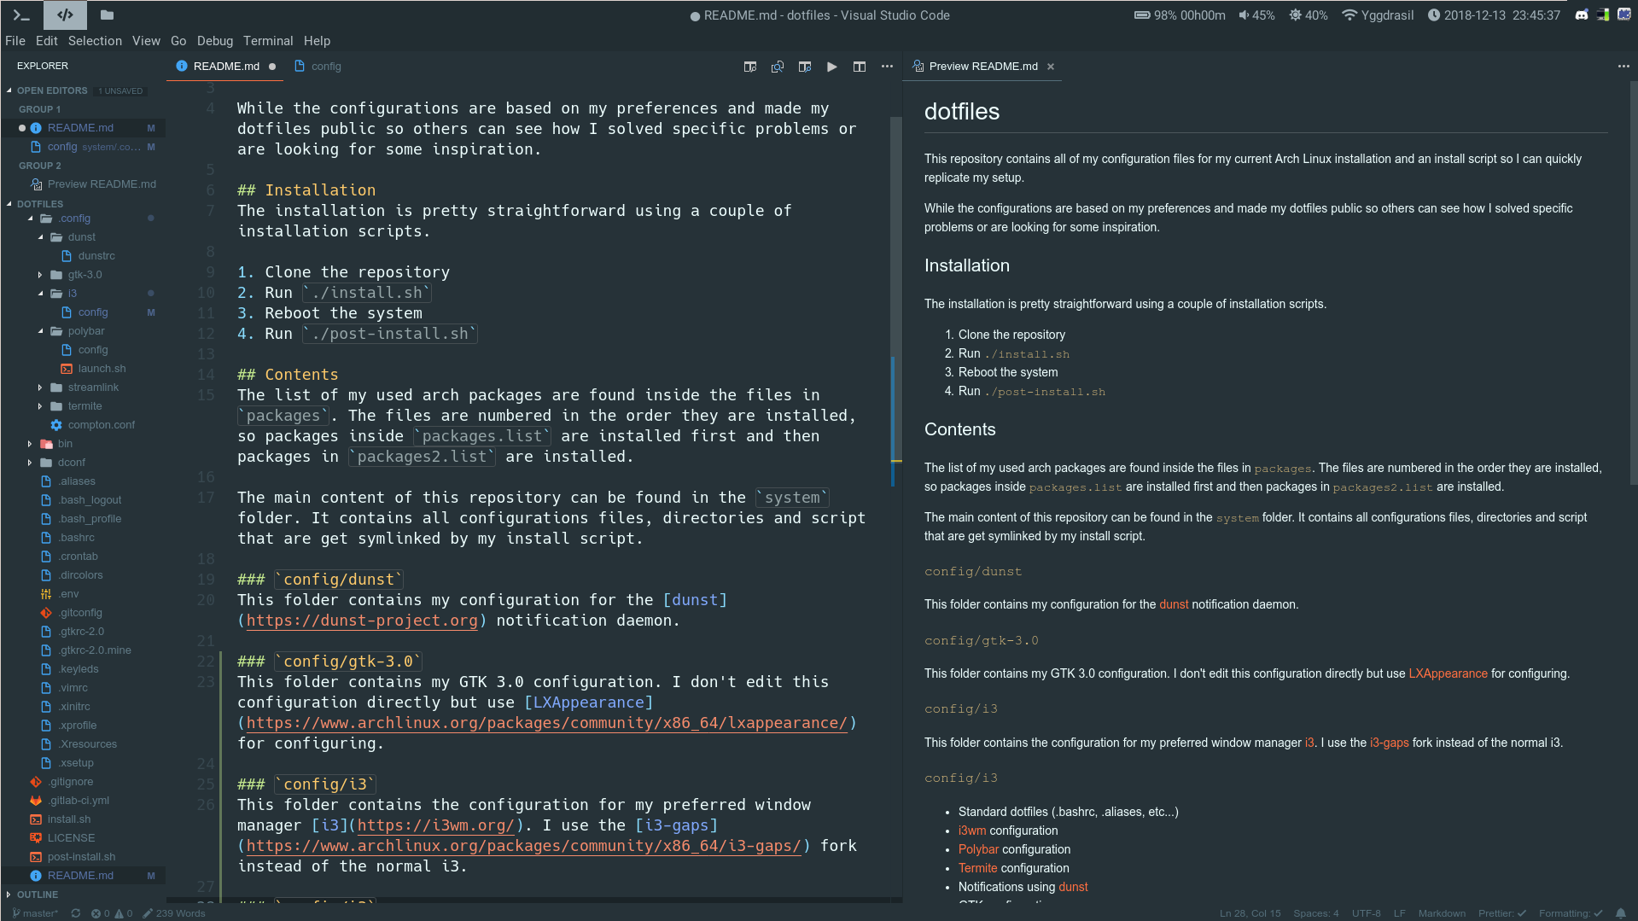Open the Polybar link in the preview list
1638x921 pixels.
pos(978,849)
